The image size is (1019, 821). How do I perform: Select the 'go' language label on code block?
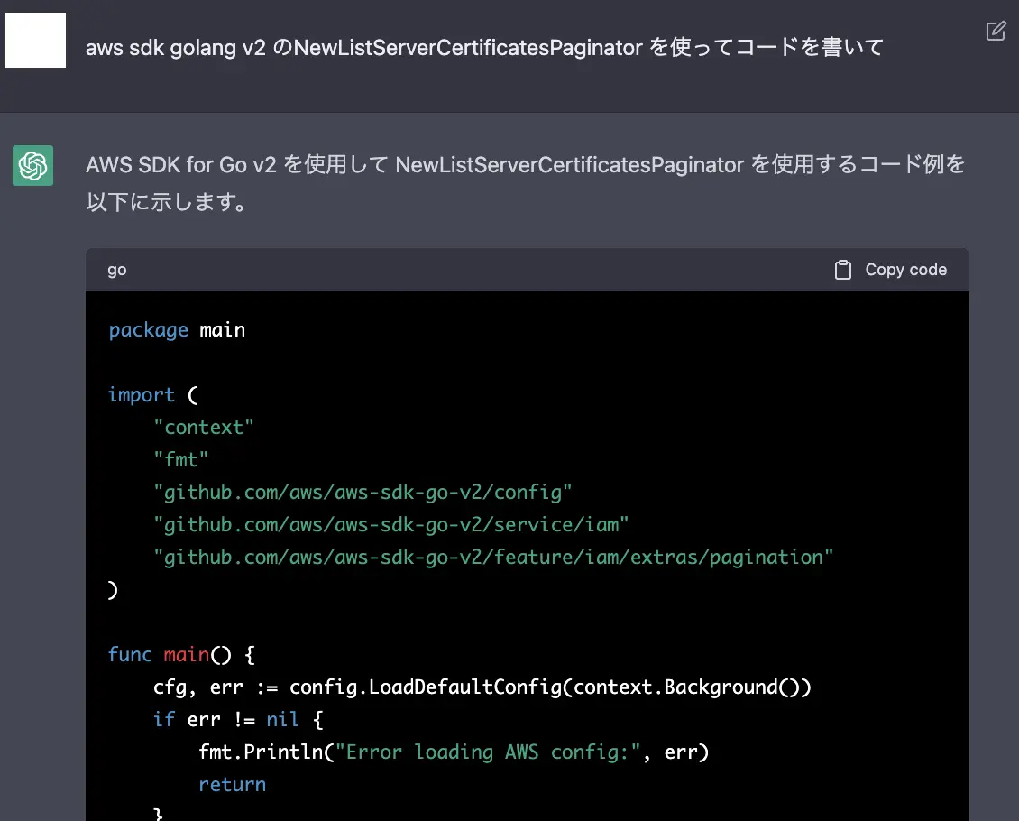click(115, 269)
